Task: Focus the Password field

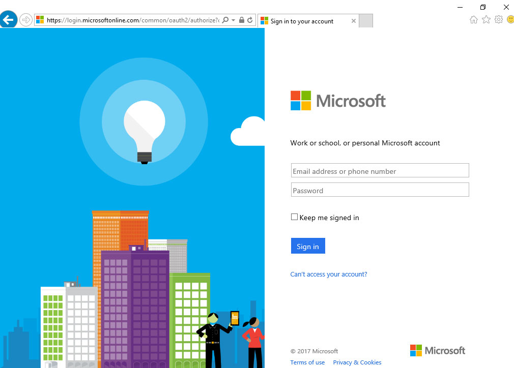Action: tap(380, 190)
